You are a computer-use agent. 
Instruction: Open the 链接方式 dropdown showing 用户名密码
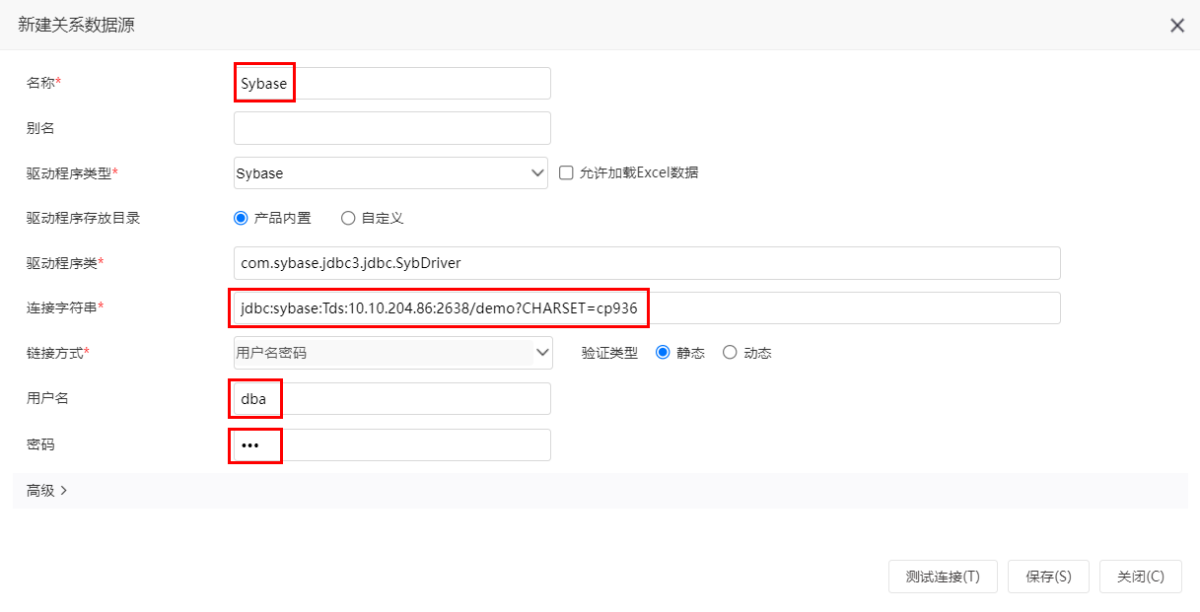[393, 352]
